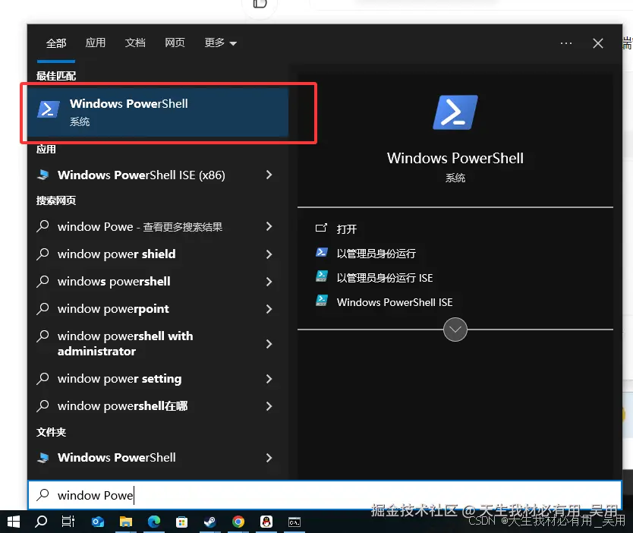Open Windows Start menu button

[14, 522]
